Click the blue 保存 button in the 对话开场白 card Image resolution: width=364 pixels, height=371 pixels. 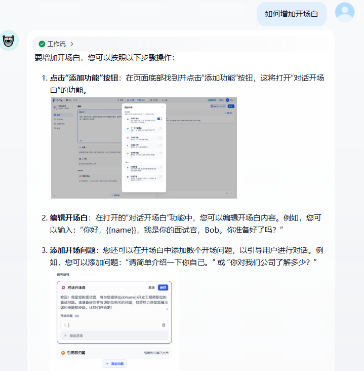[163, 287]
